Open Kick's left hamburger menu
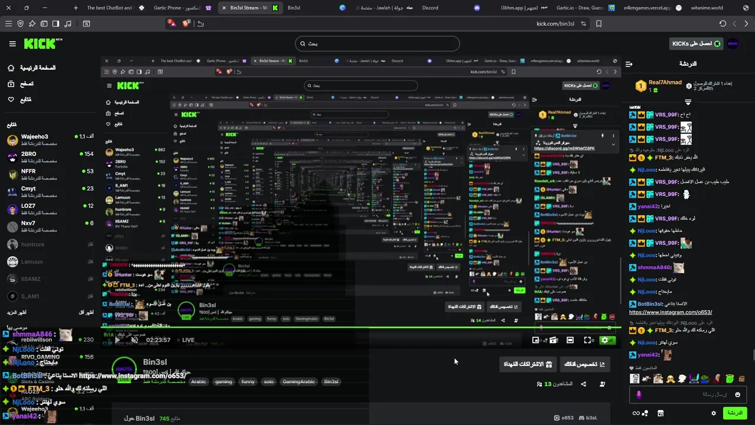The image size is (755, 425). coord(12,44)
